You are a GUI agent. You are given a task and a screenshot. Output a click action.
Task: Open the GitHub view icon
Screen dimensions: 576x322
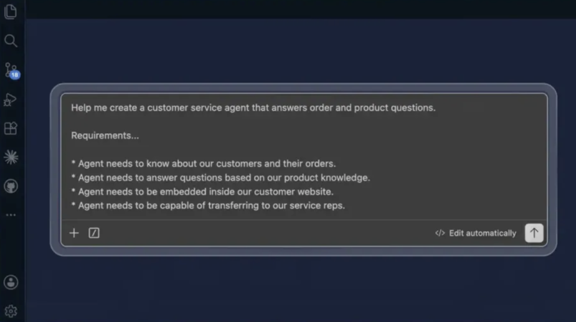click(x=11, y=186)
